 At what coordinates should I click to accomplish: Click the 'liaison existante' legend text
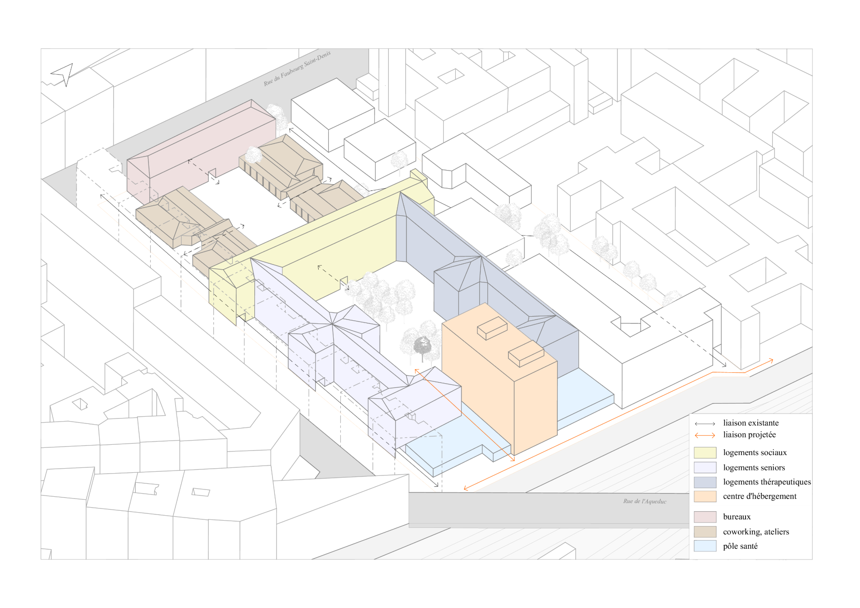[x=750, y=423]
